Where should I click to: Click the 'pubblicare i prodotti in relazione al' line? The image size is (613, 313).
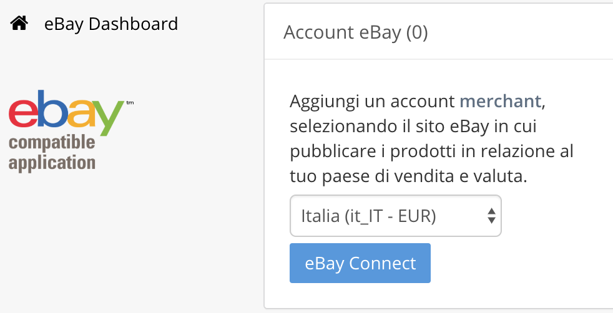pos(431,152)
